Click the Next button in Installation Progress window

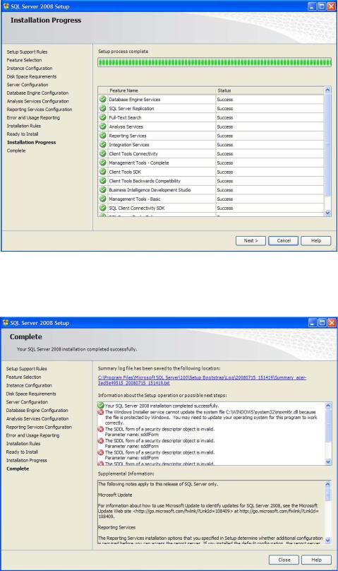tap(251, 241)
